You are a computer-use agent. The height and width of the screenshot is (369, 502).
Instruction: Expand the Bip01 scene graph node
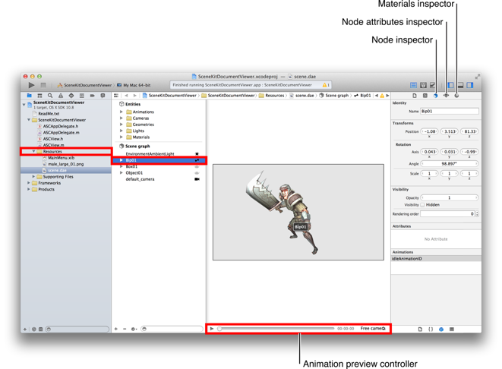(x=122, y=160)
